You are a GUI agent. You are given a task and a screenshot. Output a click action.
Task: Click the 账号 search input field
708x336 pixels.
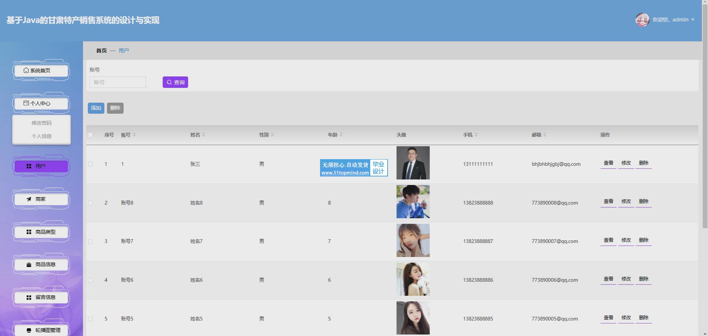pyautogui.click(x=118, y=82)
